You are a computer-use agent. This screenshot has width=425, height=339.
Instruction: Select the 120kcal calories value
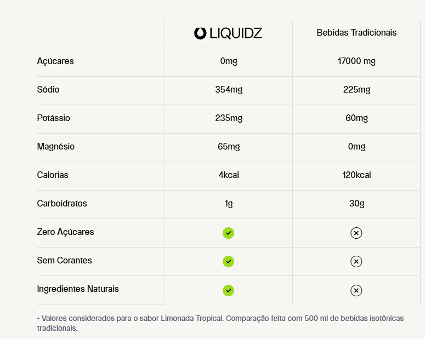356,175
